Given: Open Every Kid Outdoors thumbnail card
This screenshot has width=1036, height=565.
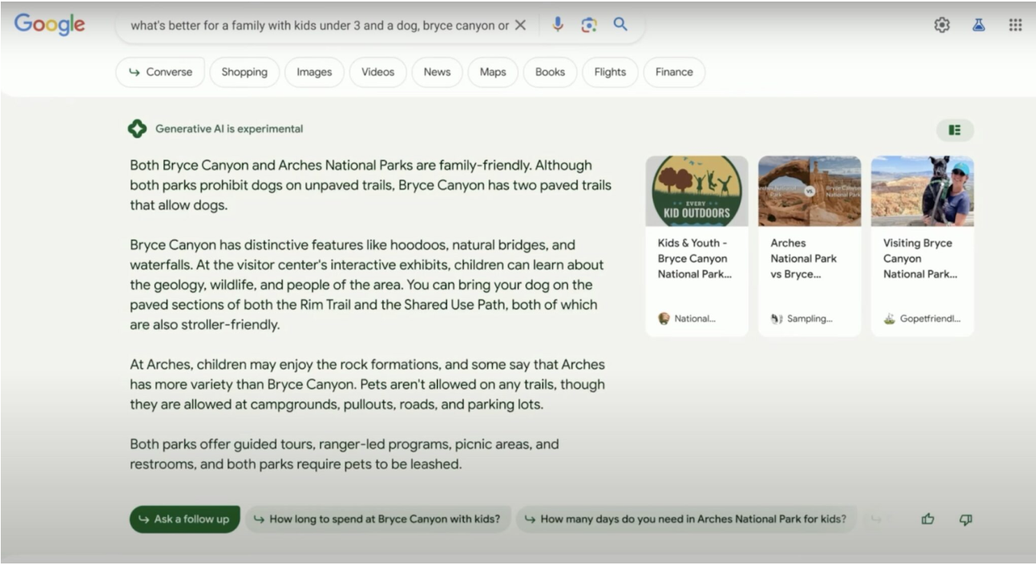Looking at the screenshot, I should click(697, 191).
